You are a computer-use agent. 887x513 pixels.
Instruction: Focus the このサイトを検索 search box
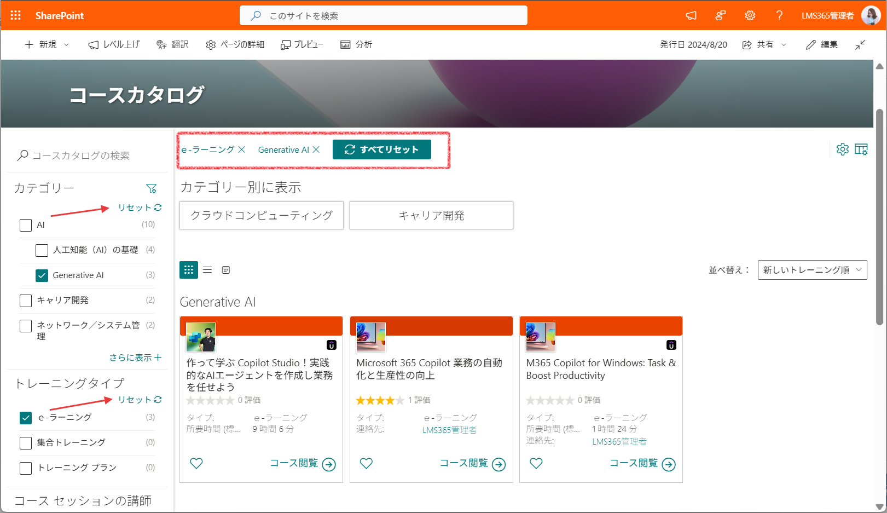click(x=384, y=15)
